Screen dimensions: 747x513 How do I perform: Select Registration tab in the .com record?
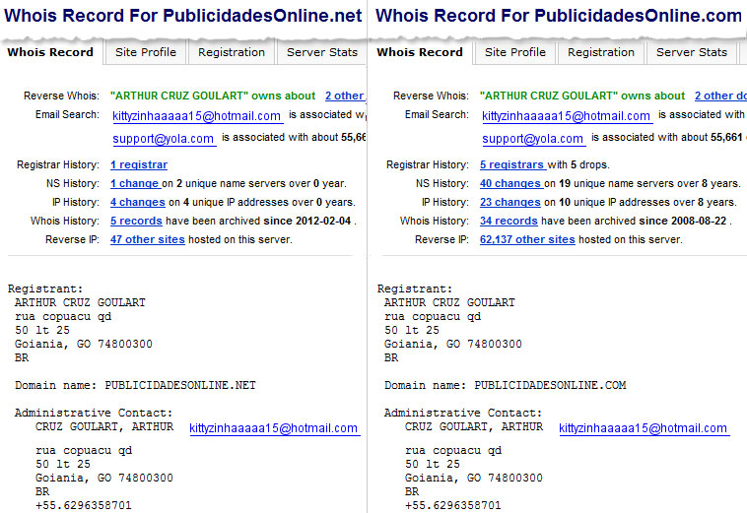(x=601, y=52)
